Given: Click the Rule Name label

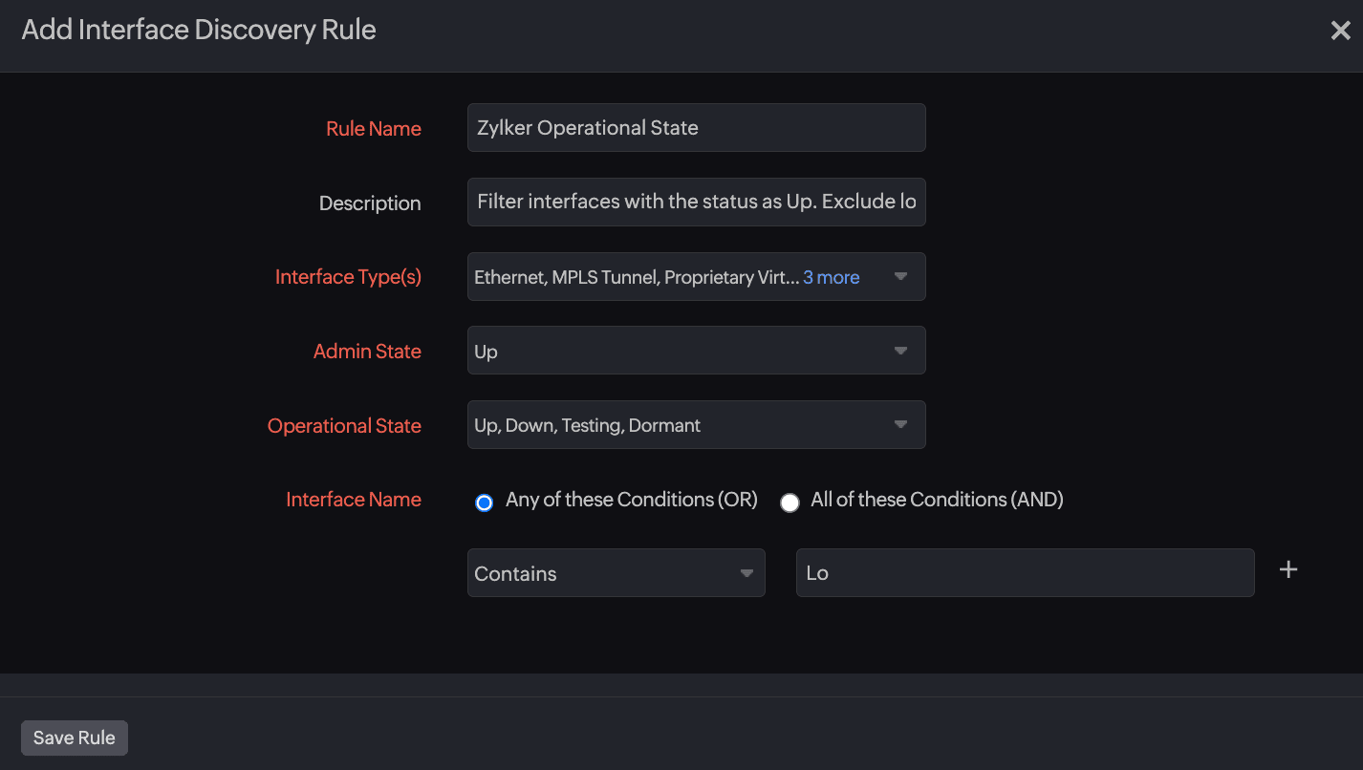Looking at the screenshot, I should click(373, 129).
